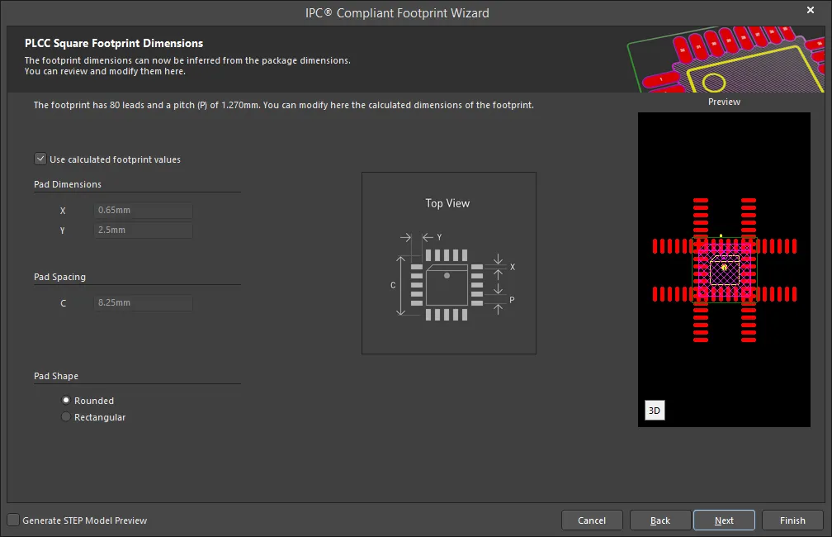The height and width of the screenshot is (537, 832).
Task: Click the '80 leads' pitch description text
Action: [283, 105]
